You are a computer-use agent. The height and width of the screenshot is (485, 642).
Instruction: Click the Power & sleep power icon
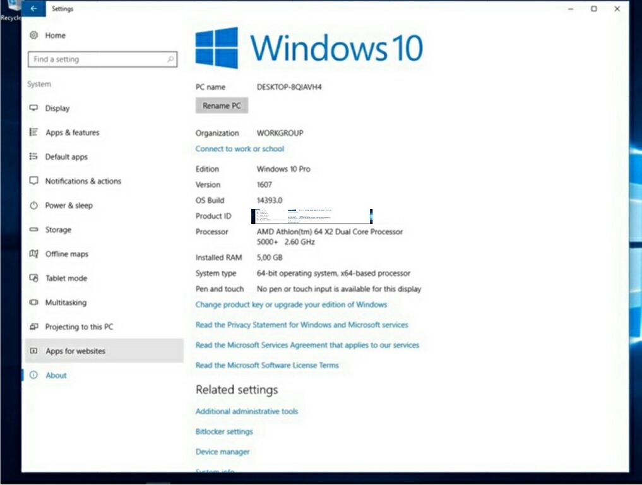33,205
